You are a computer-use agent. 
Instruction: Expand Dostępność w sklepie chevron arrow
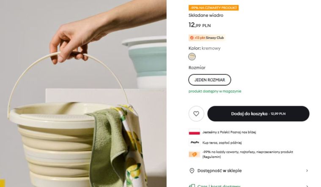[307, 171]
